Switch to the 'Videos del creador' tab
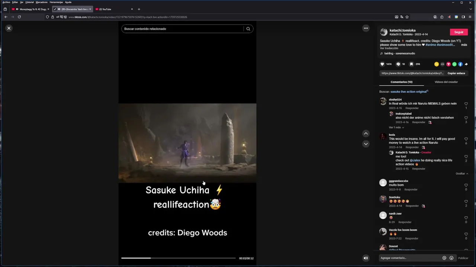 (446, 82)
